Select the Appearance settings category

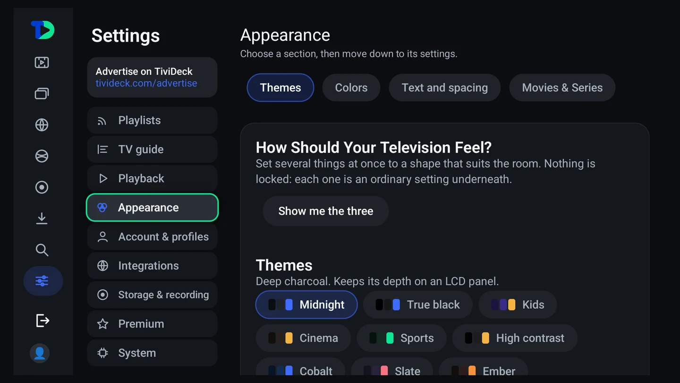coord(152,208)
